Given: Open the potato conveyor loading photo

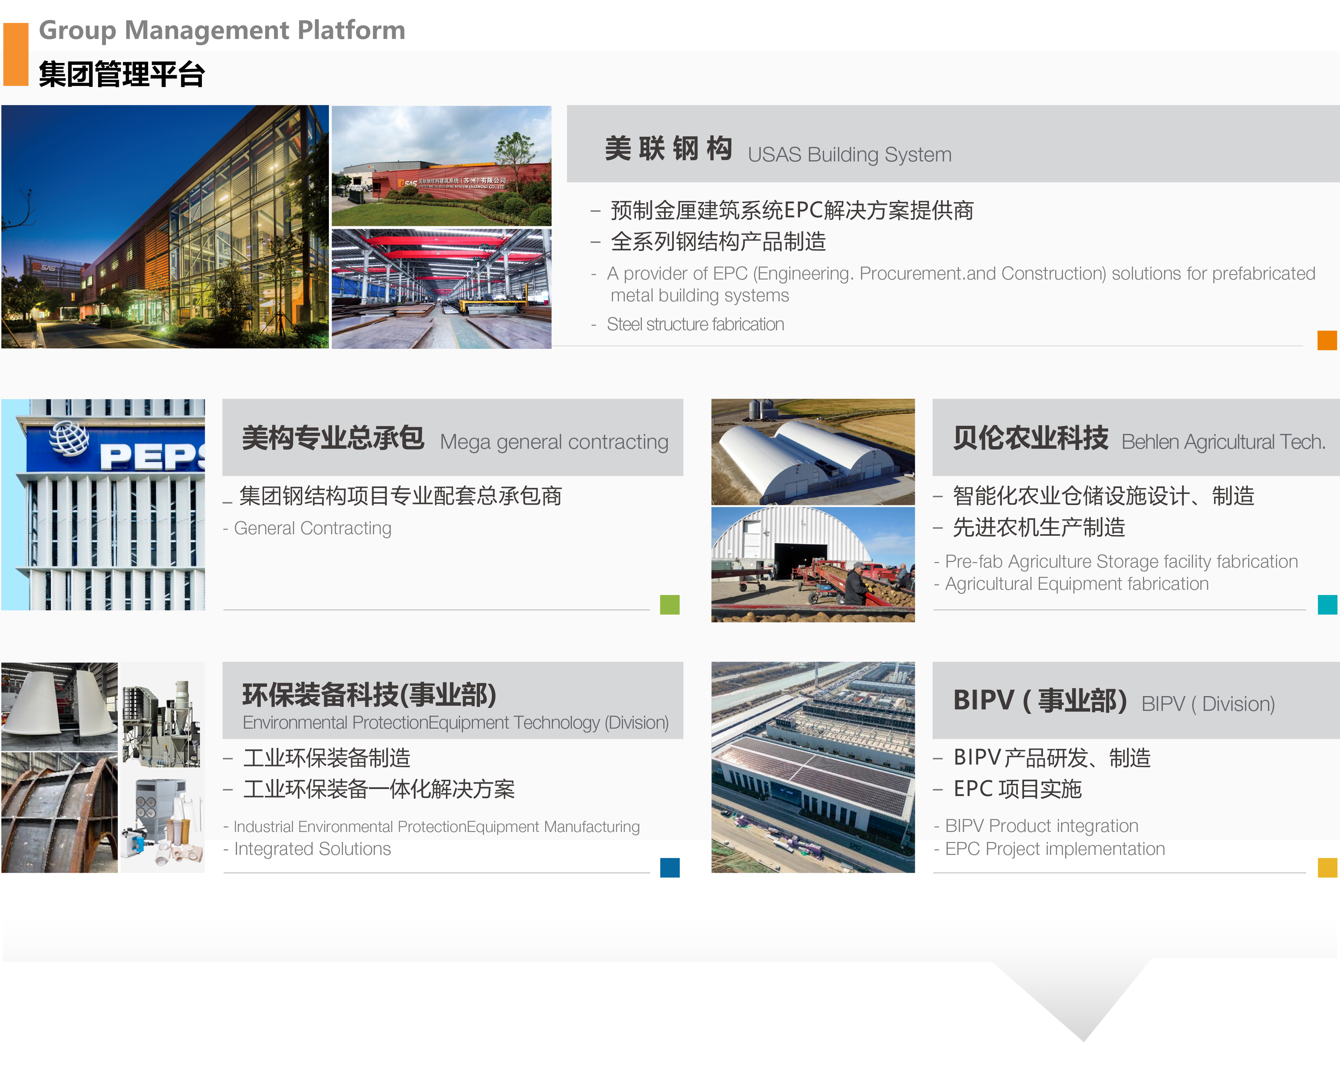Looking at the screenshot, I should (x=813, y=564).
